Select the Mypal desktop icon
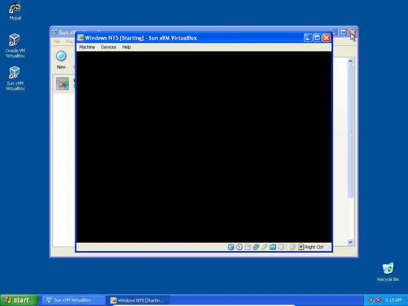408x306 pixels. (15, 11)
